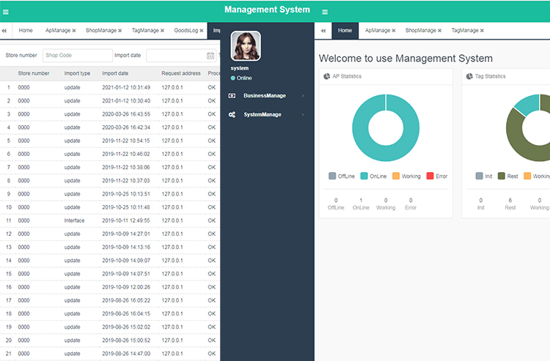550x361 pixels.
Task: Toggle the sidebar using the right header's hamburger icon
Action: (x=325, y=12)
